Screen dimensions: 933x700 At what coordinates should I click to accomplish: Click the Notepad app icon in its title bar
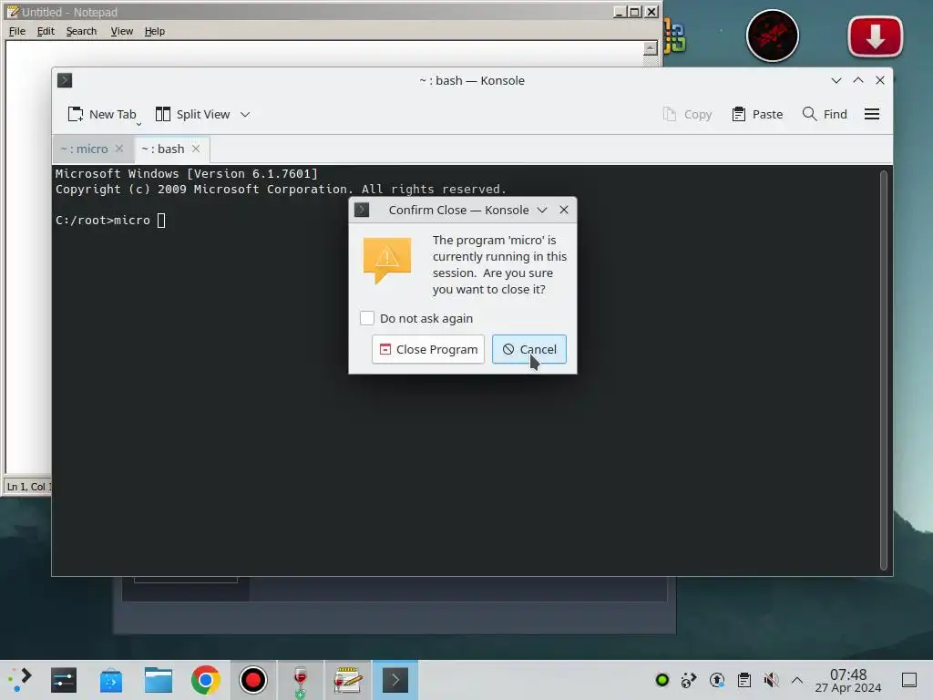tap(13, 12)
